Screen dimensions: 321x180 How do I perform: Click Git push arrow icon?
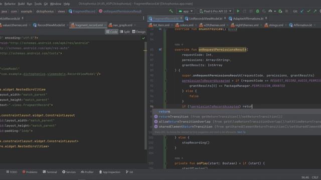click(315, 11)
